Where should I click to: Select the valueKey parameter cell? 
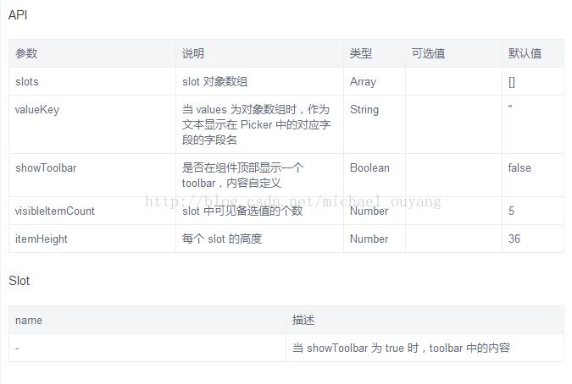point(37,110)
